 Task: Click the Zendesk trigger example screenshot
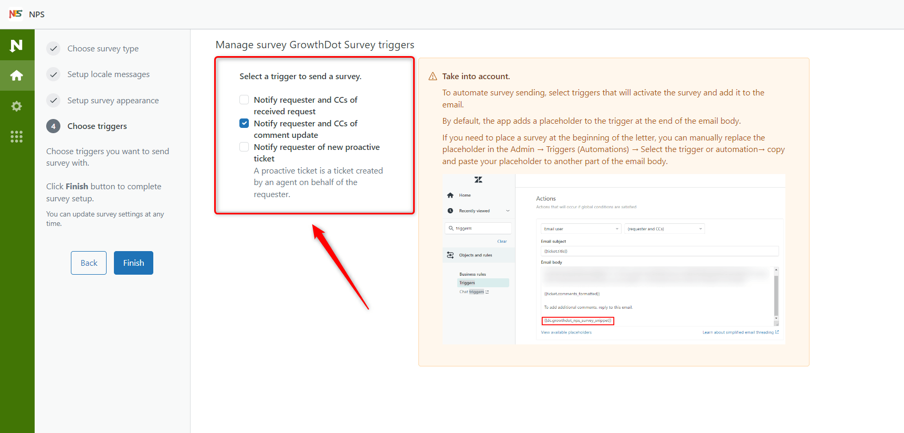point(614,259)
